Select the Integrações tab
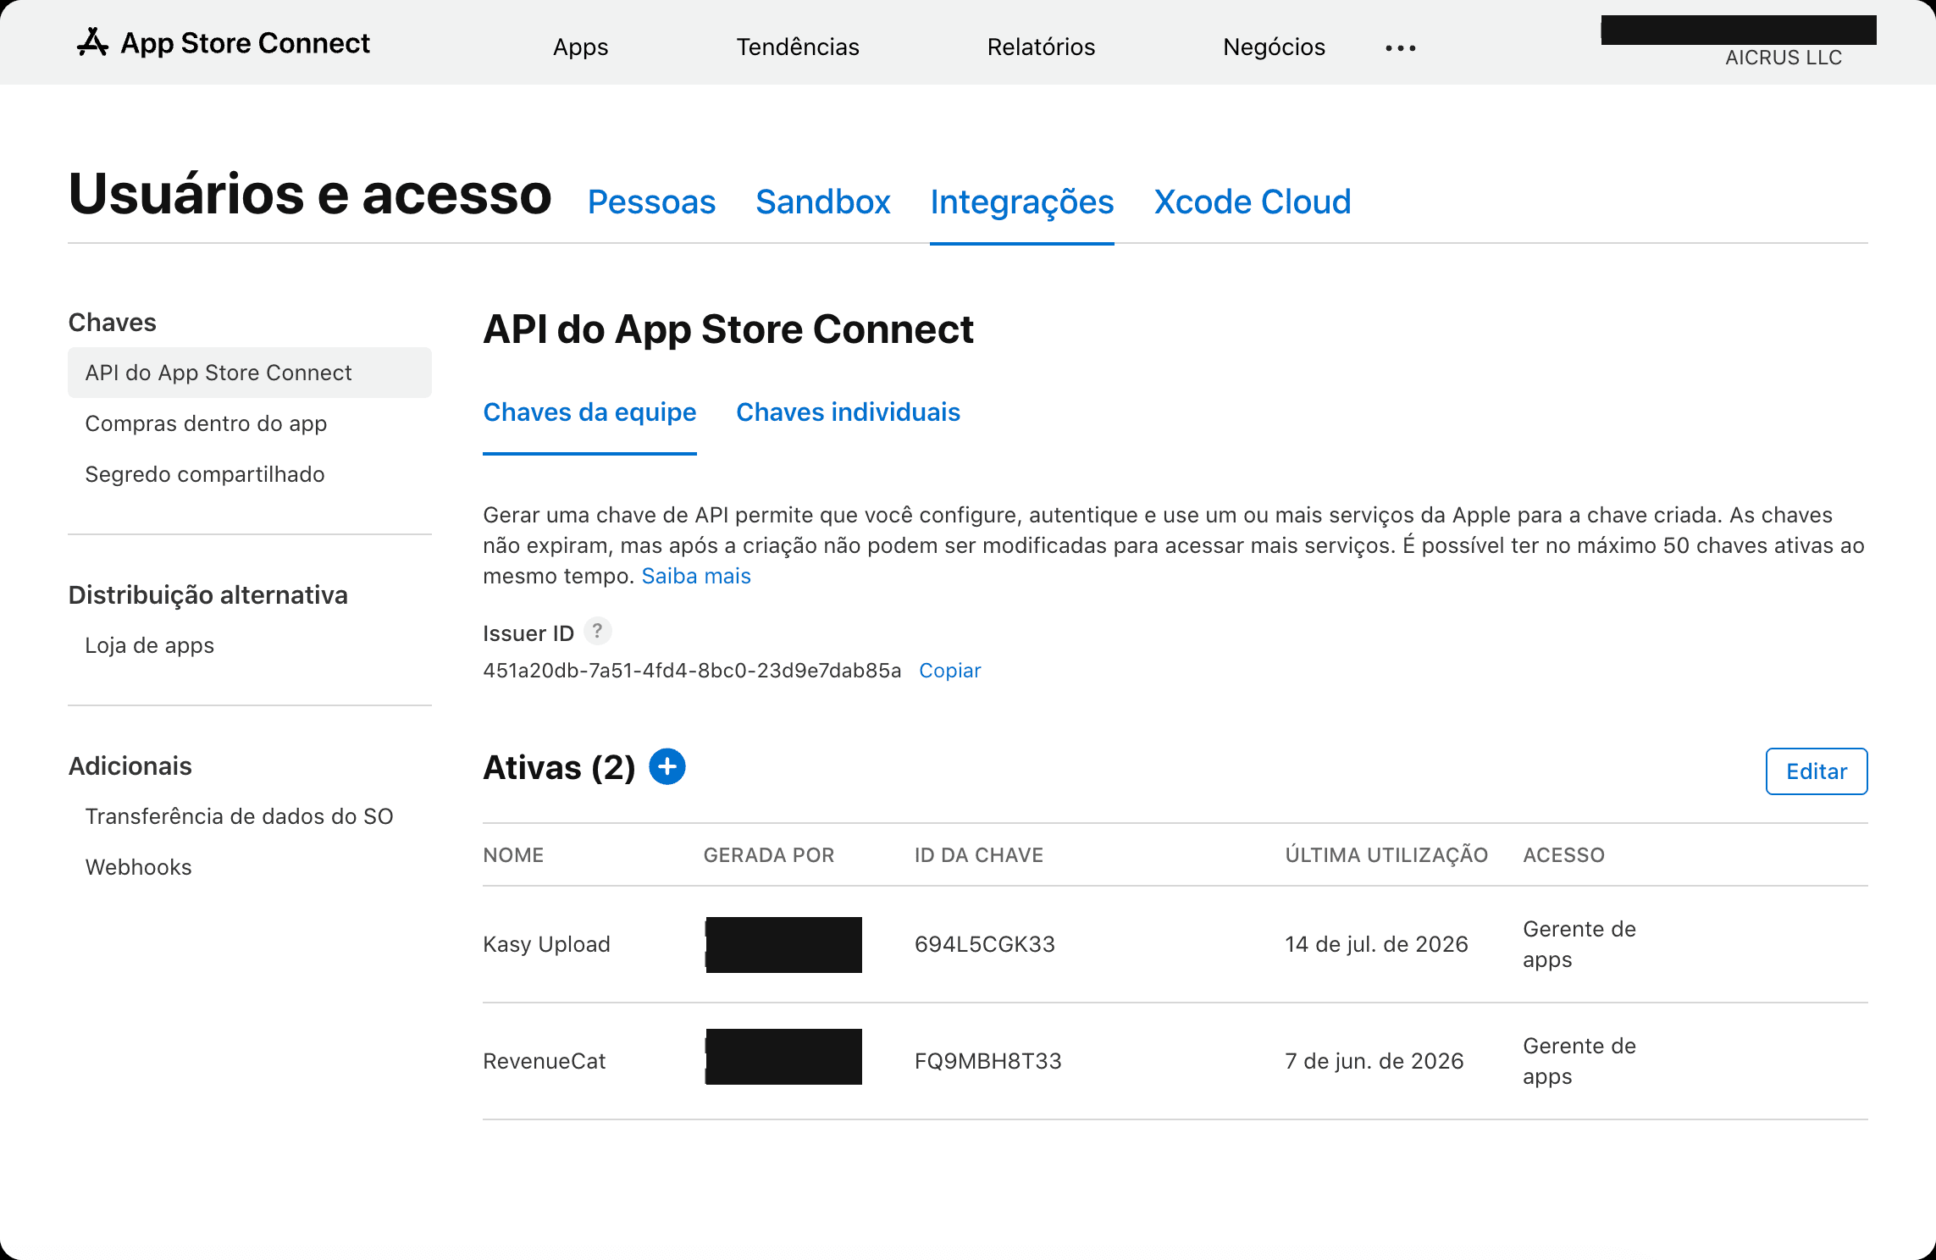 1021,202
